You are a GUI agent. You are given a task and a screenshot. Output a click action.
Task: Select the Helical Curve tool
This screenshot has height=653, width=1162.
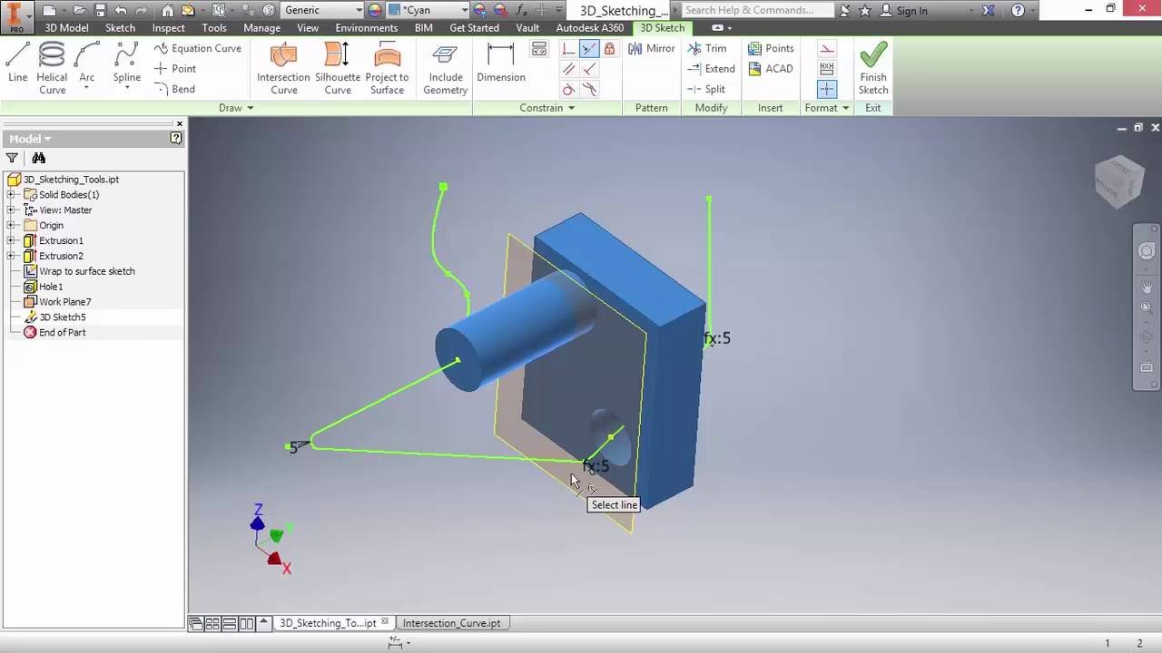[52, 68]
